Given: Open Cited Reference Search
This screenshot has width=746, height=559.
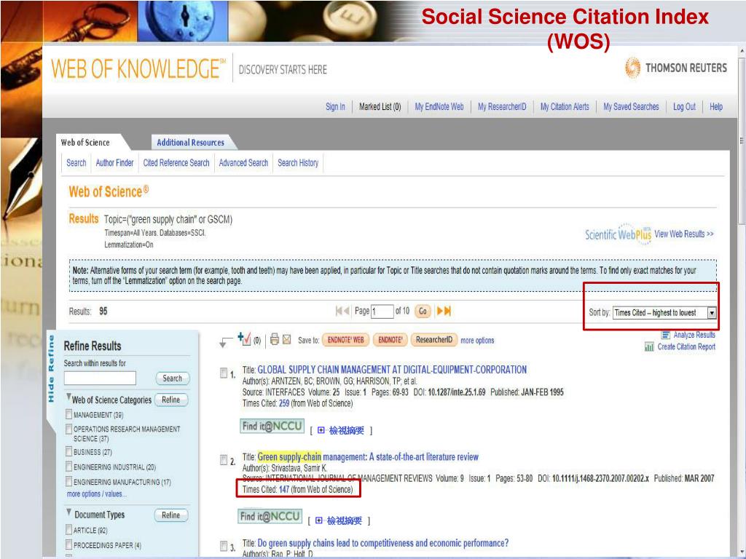Looking at the screenshot, I should tap(176, 162).
